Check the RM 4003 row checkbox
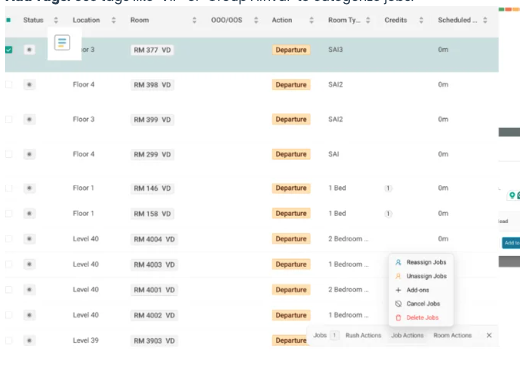Screen dimensions: 526x370 pos(9,264)
